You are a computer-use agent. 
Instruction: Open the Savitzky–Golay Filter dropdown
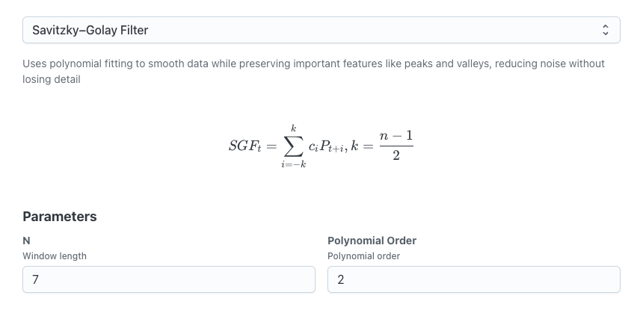click(321, 31)
